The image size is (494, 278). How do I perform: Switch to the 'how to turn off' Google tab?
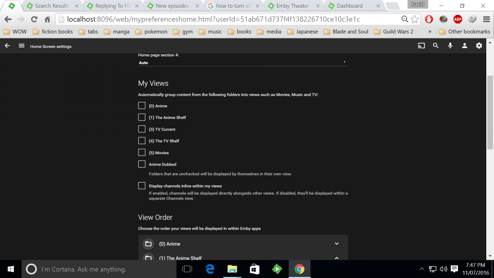[233, 6]
